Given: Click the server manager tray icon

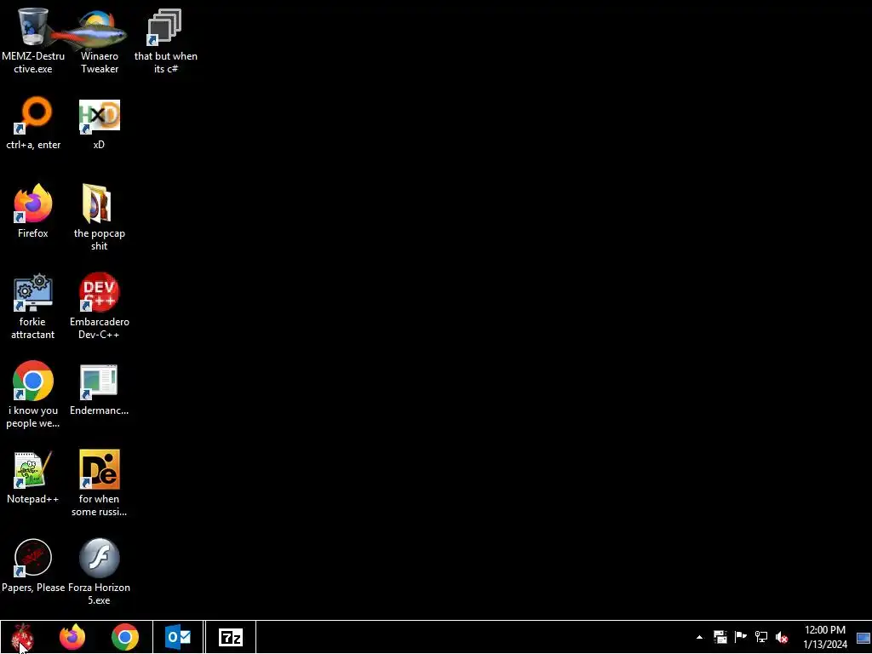Looking at the screenshot, I should [720, 637].
